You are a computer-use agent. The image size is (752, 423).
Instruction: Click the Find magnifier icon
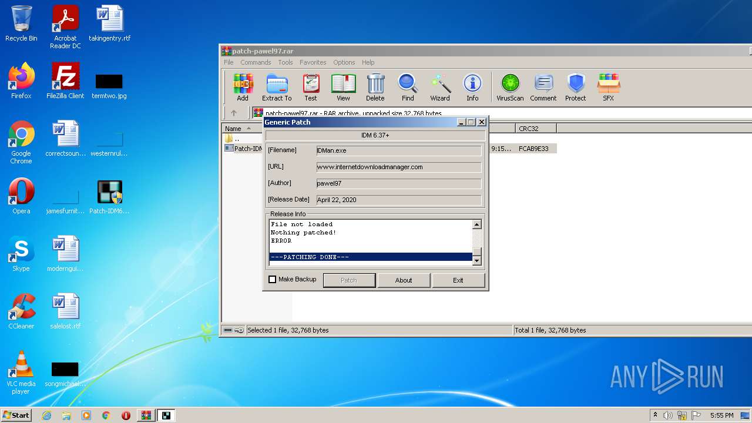pos(408,88)
